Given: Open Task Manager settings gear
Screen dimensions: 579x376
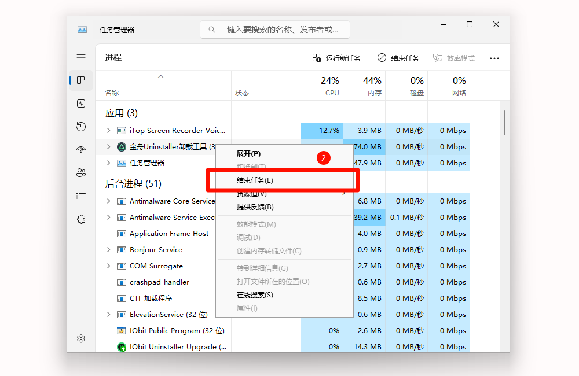Looking at the screenshot, I should pyautogui.click(x=81, y=338).
